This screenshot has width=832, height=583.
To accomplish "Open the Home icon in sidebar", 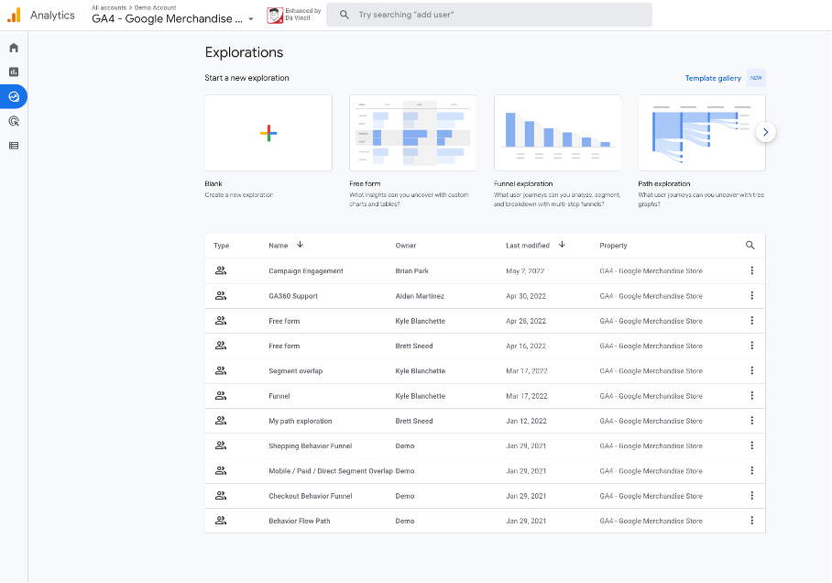I will (14, 48).
